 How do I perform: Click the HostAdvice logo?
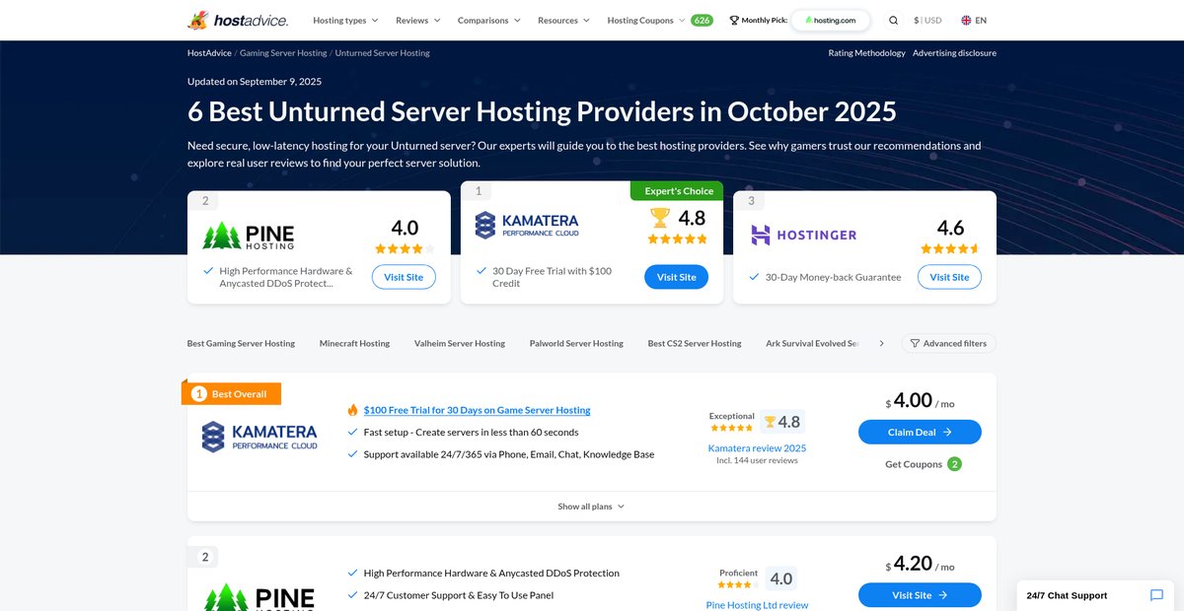[241, 20]
